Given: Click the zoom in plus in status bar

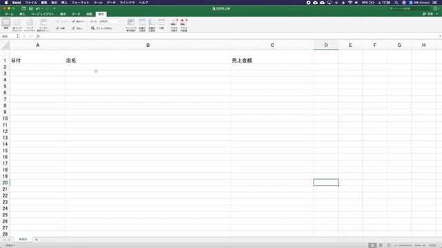Looking at the screenshot, I should 423,245.
